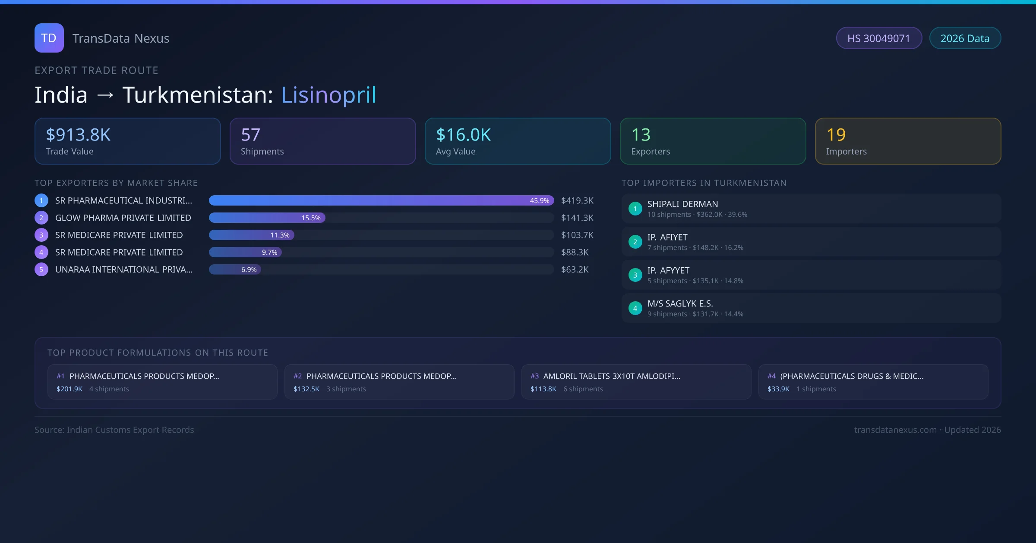The height and width of the screenshot is (543, 1036).
Task: Select the $913.8K Trade Value card
Action: coord(127,141)
